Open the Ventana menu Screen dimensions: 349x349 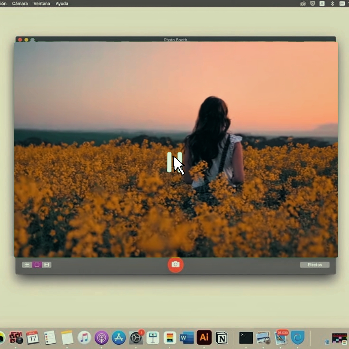point(42,3)
